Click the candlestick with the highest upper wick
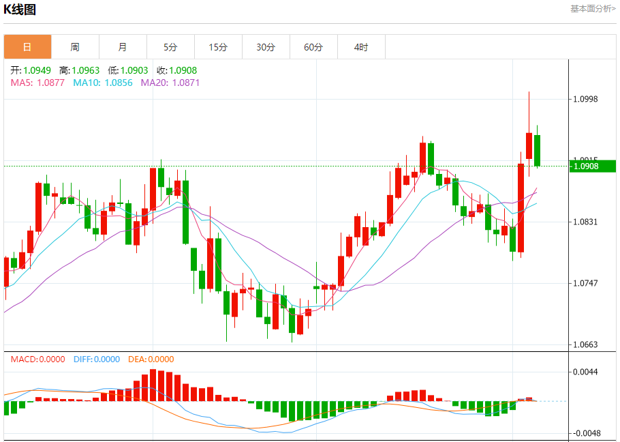 (529, 145)
